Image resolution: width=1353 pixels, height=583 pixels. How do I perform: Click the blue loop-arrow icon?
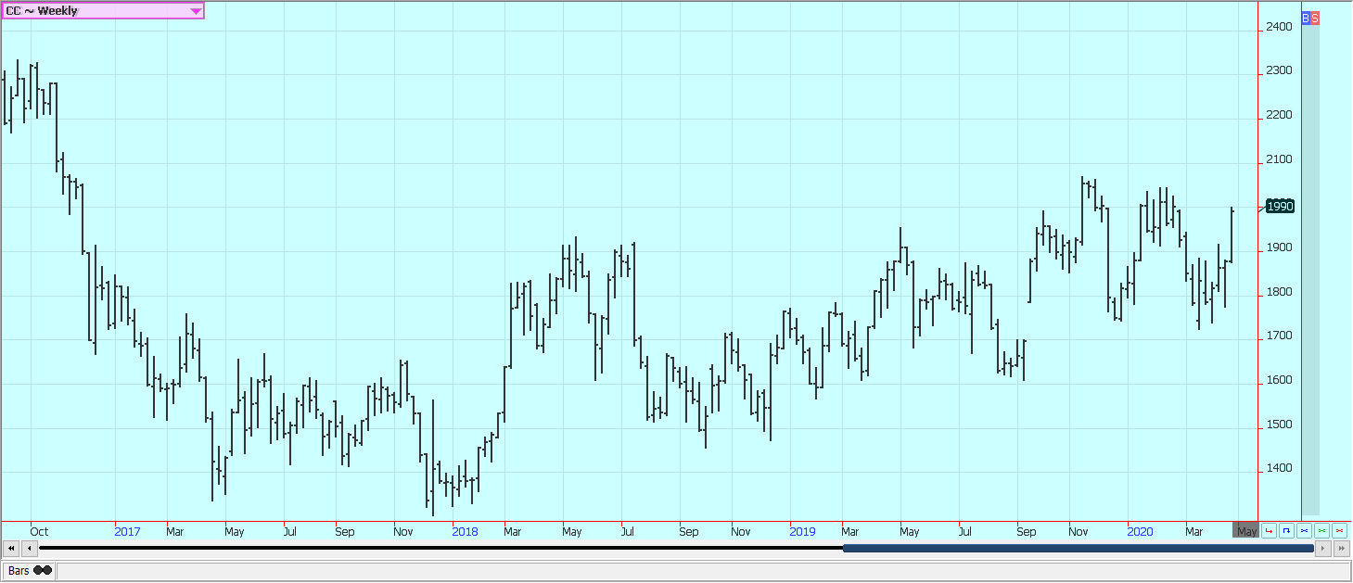point(1286,531)
